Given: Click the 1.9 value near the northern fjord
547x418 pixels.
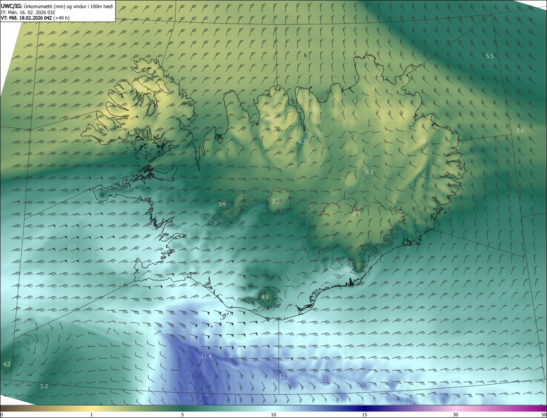Looking at the screenshot, I should click(x=315, y=109).
